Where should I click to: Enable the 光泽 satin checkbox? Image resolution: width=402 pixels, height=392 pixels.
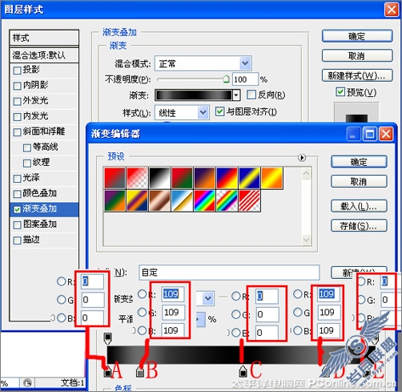pyautogui.click(x=17, y=179)
